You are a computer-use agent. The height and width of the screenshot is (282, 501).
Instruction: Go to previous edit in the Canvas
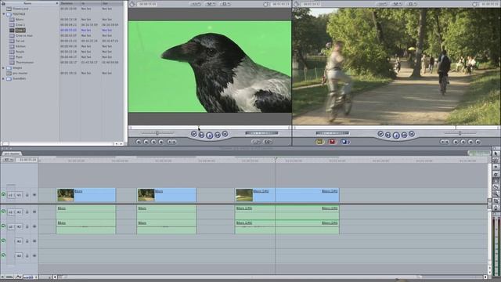(380, 134)
